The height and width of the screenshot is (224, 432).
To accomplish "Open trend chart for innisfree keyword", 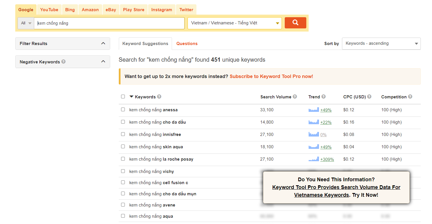I will click(314, 135).
